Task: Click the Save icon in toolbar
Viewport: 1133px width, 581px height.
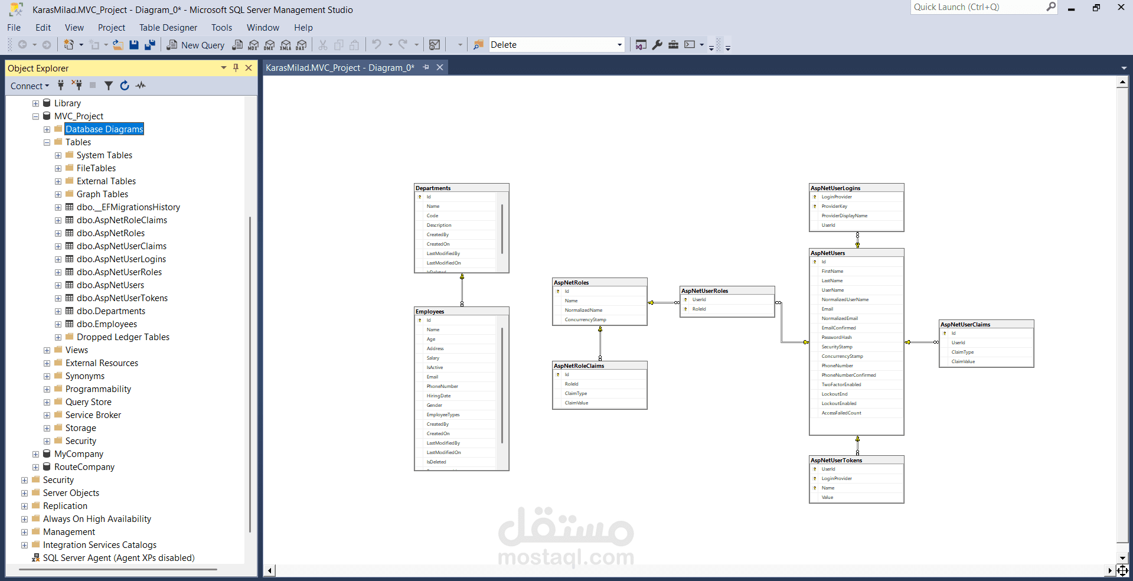Action: [x=134, y=45]
